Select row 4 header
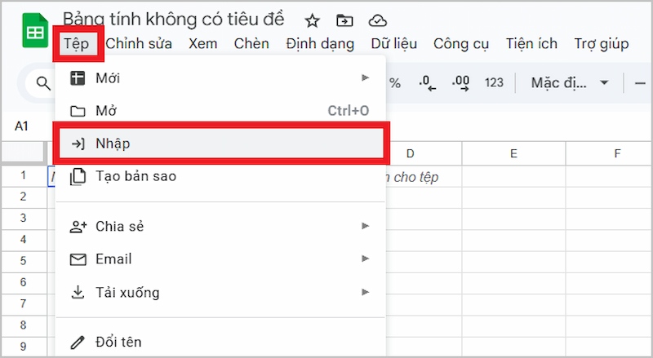 pyautogui.click(x=24, y=240)
